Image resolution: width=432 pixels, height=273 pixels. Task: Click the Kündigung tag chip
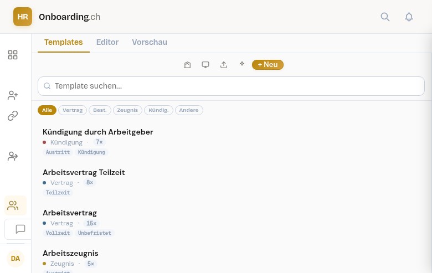[91, 152]
